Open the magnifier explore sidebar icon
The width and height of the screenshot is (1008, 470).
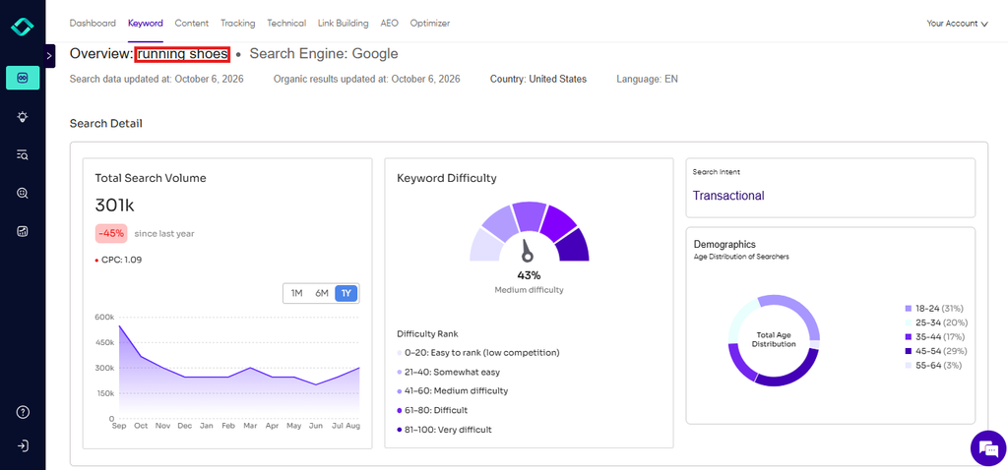(x=23, y=194)
